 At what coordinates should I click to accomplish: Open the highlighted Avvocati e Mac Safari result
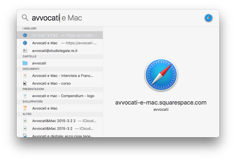click(60, 35)
